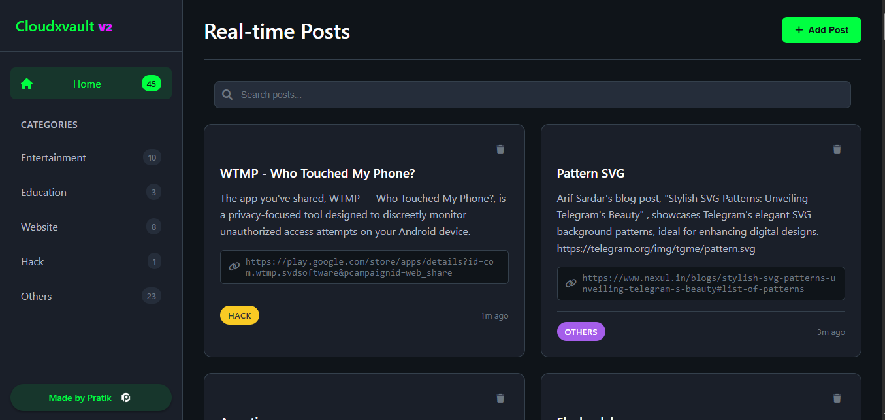Open the nexul.in blog URL link
Viewport: 885px width, 420px height.
[x=709, y=283]
